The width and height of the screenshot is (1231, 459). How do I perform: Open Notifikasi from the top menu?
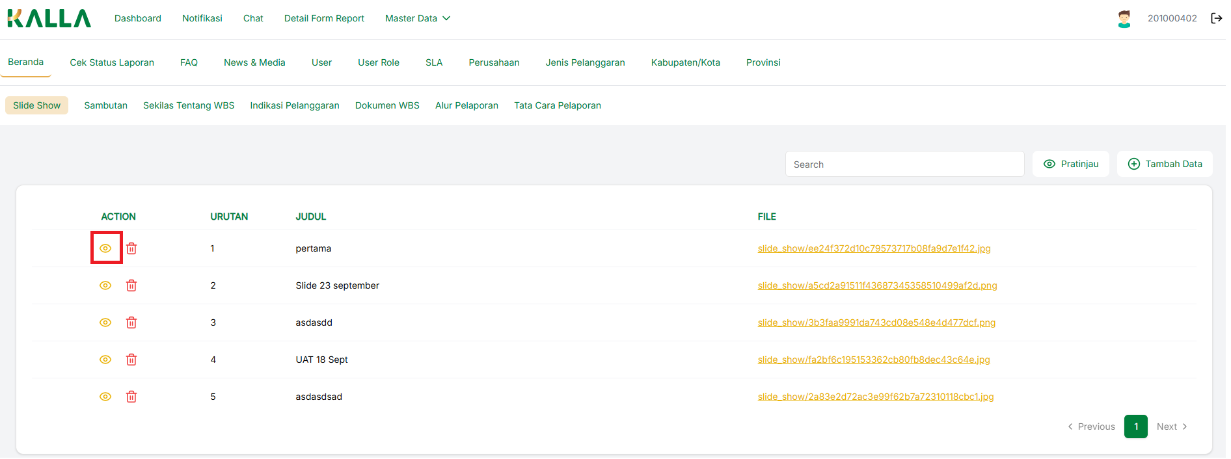[x=202, y=18]
